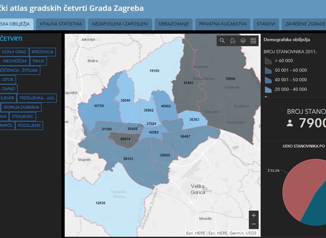
Task: Click the 40 001 - 50 000 legend symbol
Action: [268, 80]
